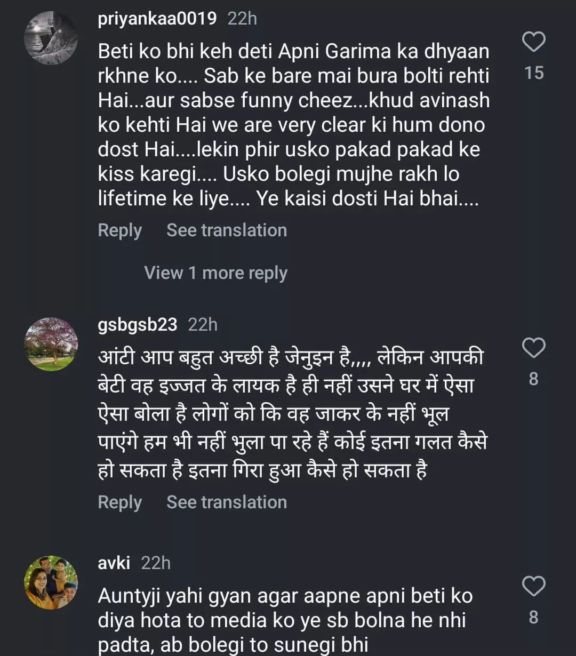
Task: View the 8 likes count on gsbgsb23's comment
Action: [x=533, y=379]
